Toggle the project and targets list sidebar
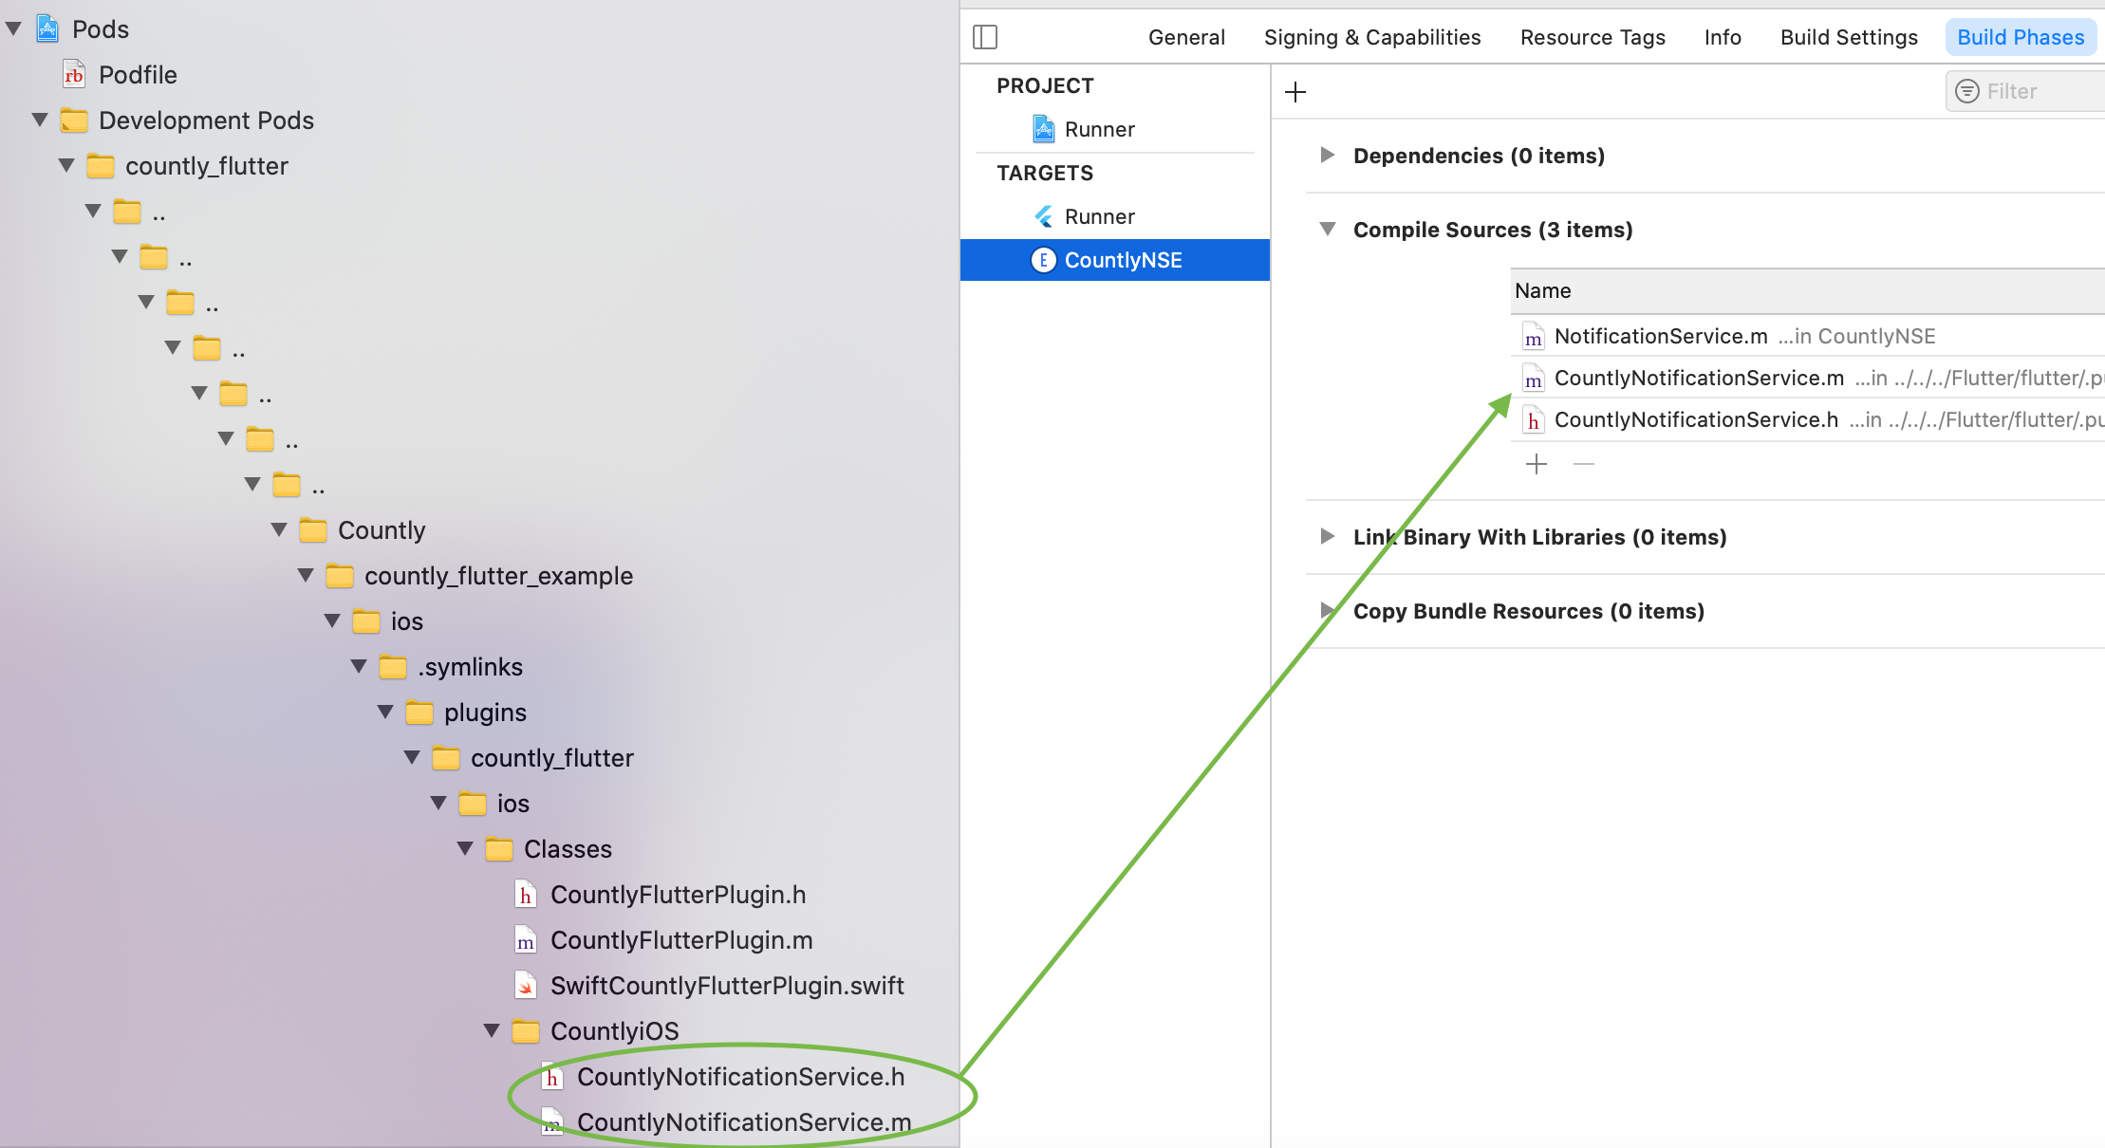 coord(985,37)
